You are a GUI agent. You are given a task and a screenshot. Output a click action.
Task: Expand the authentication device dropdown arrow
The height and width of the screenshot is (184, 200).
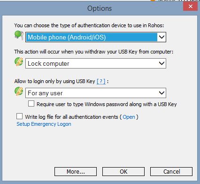click(162, 37)
